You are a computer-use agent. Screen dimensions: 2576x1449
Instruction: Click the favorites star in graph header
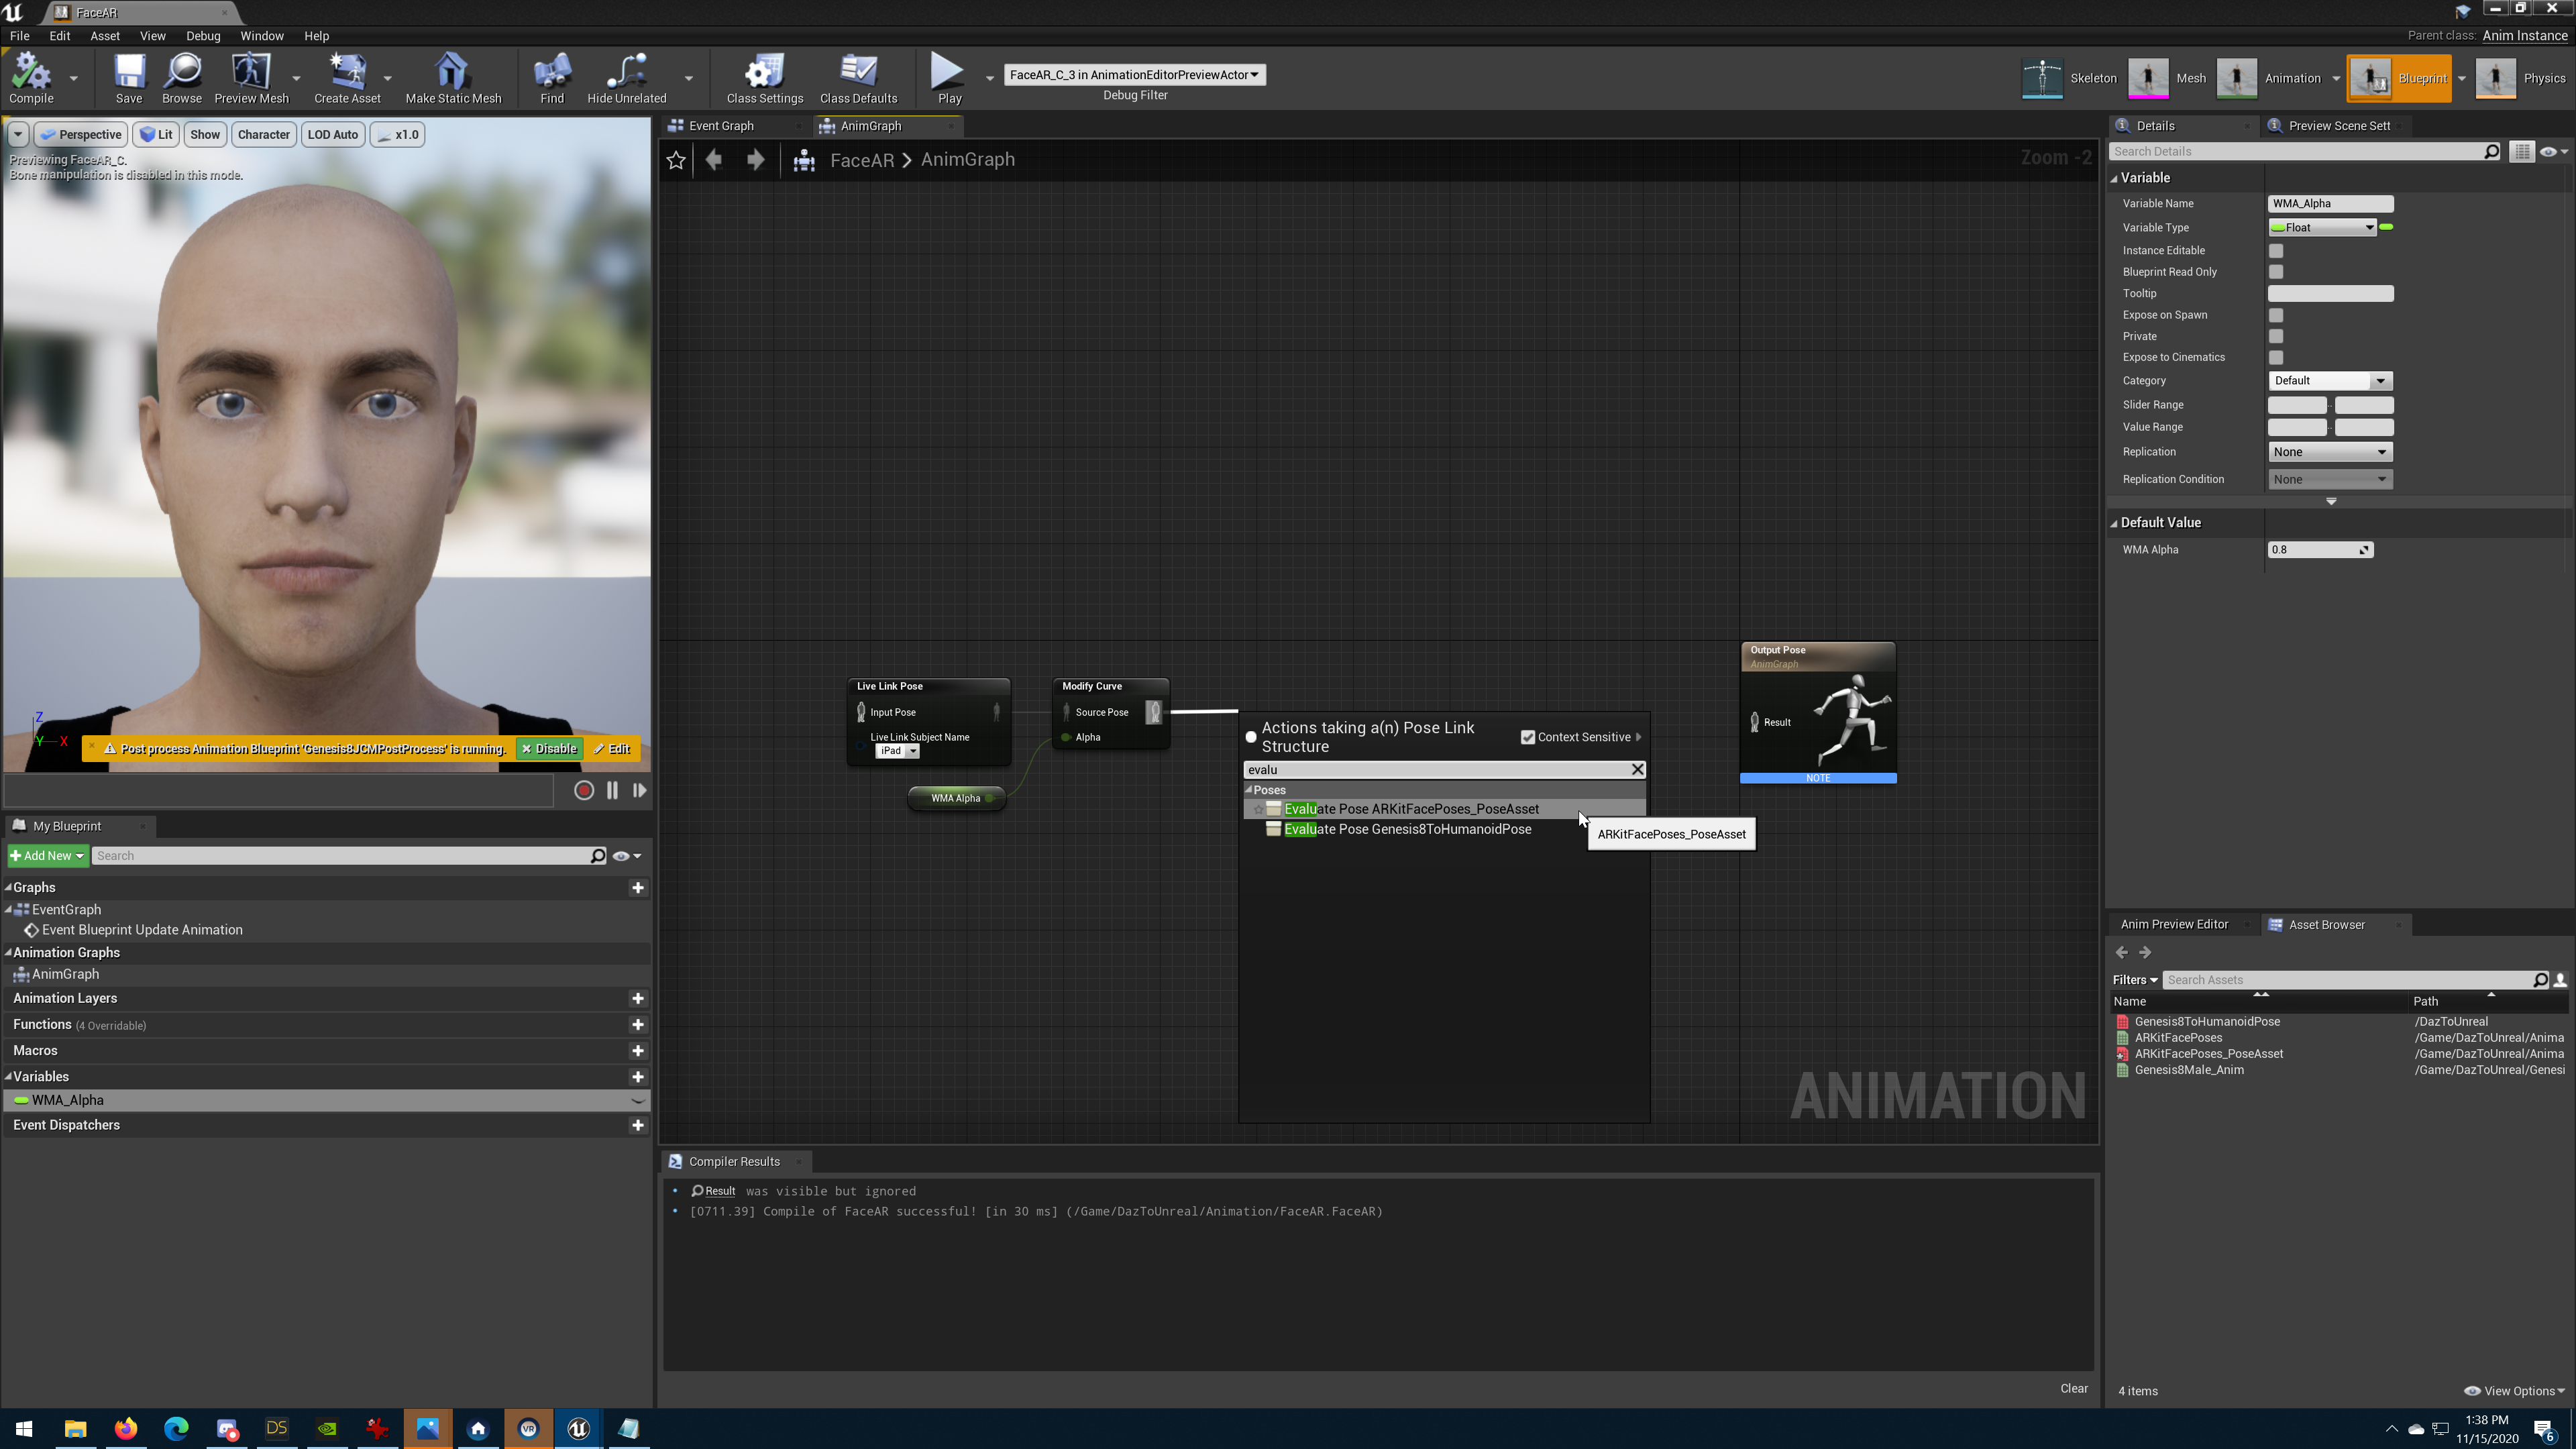676,160
